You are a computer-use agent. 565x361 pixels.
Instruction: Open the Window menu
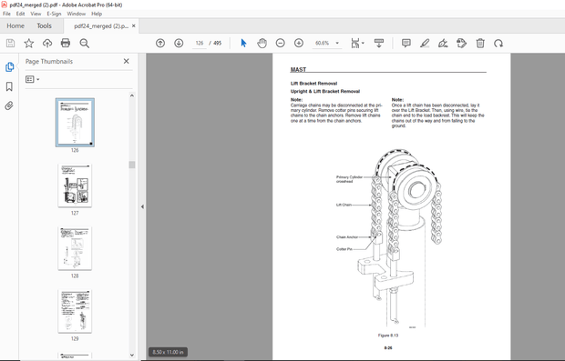click(77, 14)
